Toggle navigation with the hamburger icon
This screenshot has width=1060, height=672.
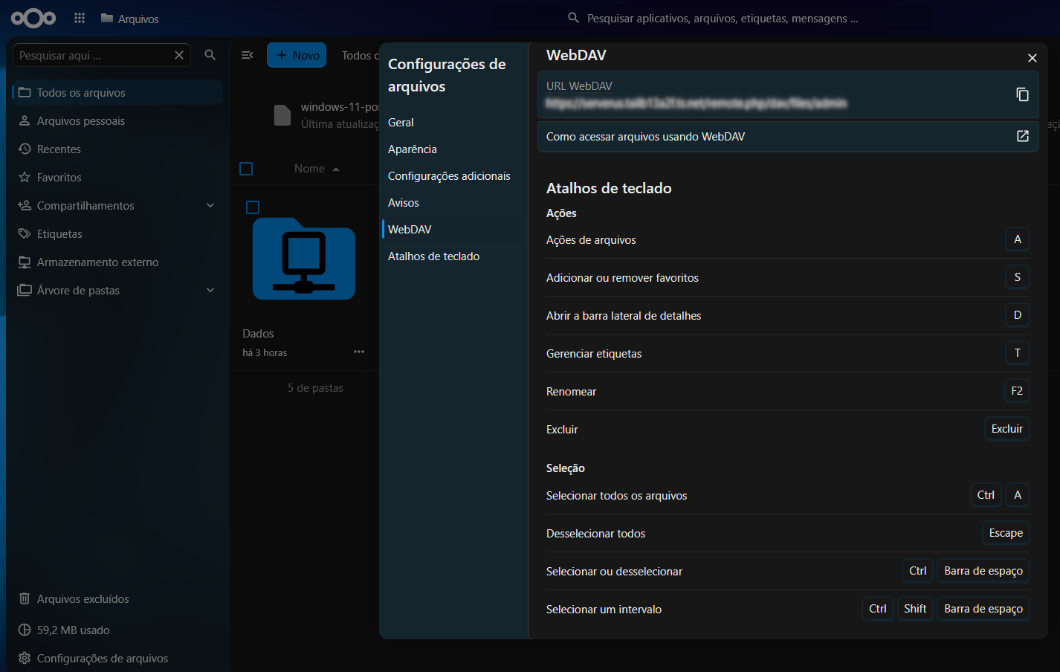pos(248,55)
